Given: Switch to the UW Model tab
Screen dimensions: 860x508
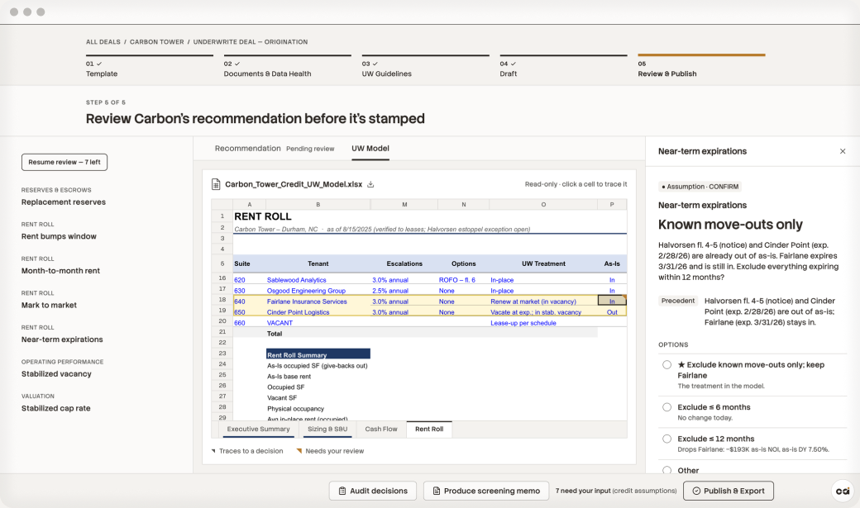Looking at the screenshot, I should coord(370,149).
